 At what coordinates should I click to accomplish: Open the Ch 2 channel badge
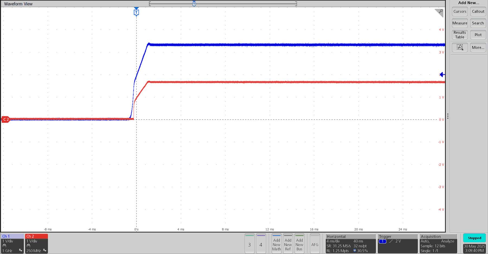36,243
